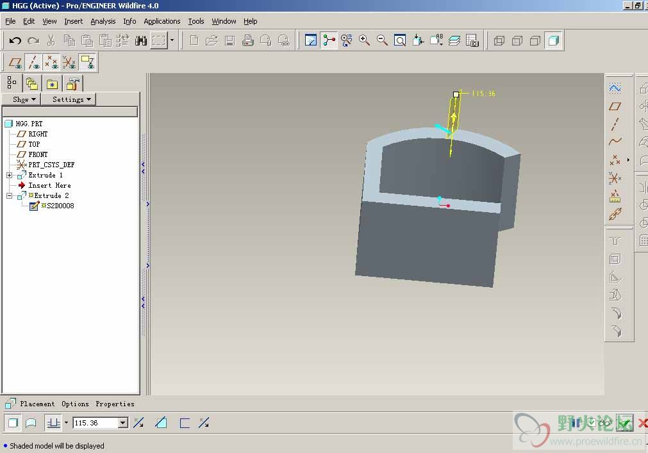Create a new file with New icon
648x453 pixels.
tap(194, 40)
